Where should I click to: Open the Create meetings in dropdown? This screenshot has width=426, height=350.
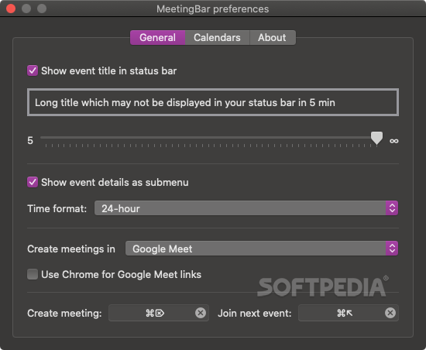pos(262,249)
